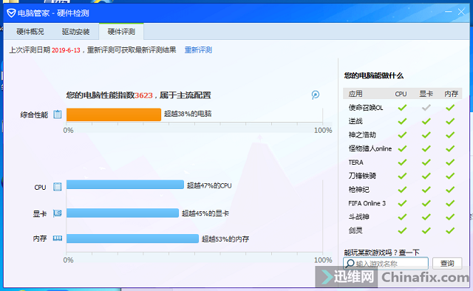The height and width of the screenshot is (291, 473).
Task: Click the performance index 3623 value
Action: [x=143, y=95]
